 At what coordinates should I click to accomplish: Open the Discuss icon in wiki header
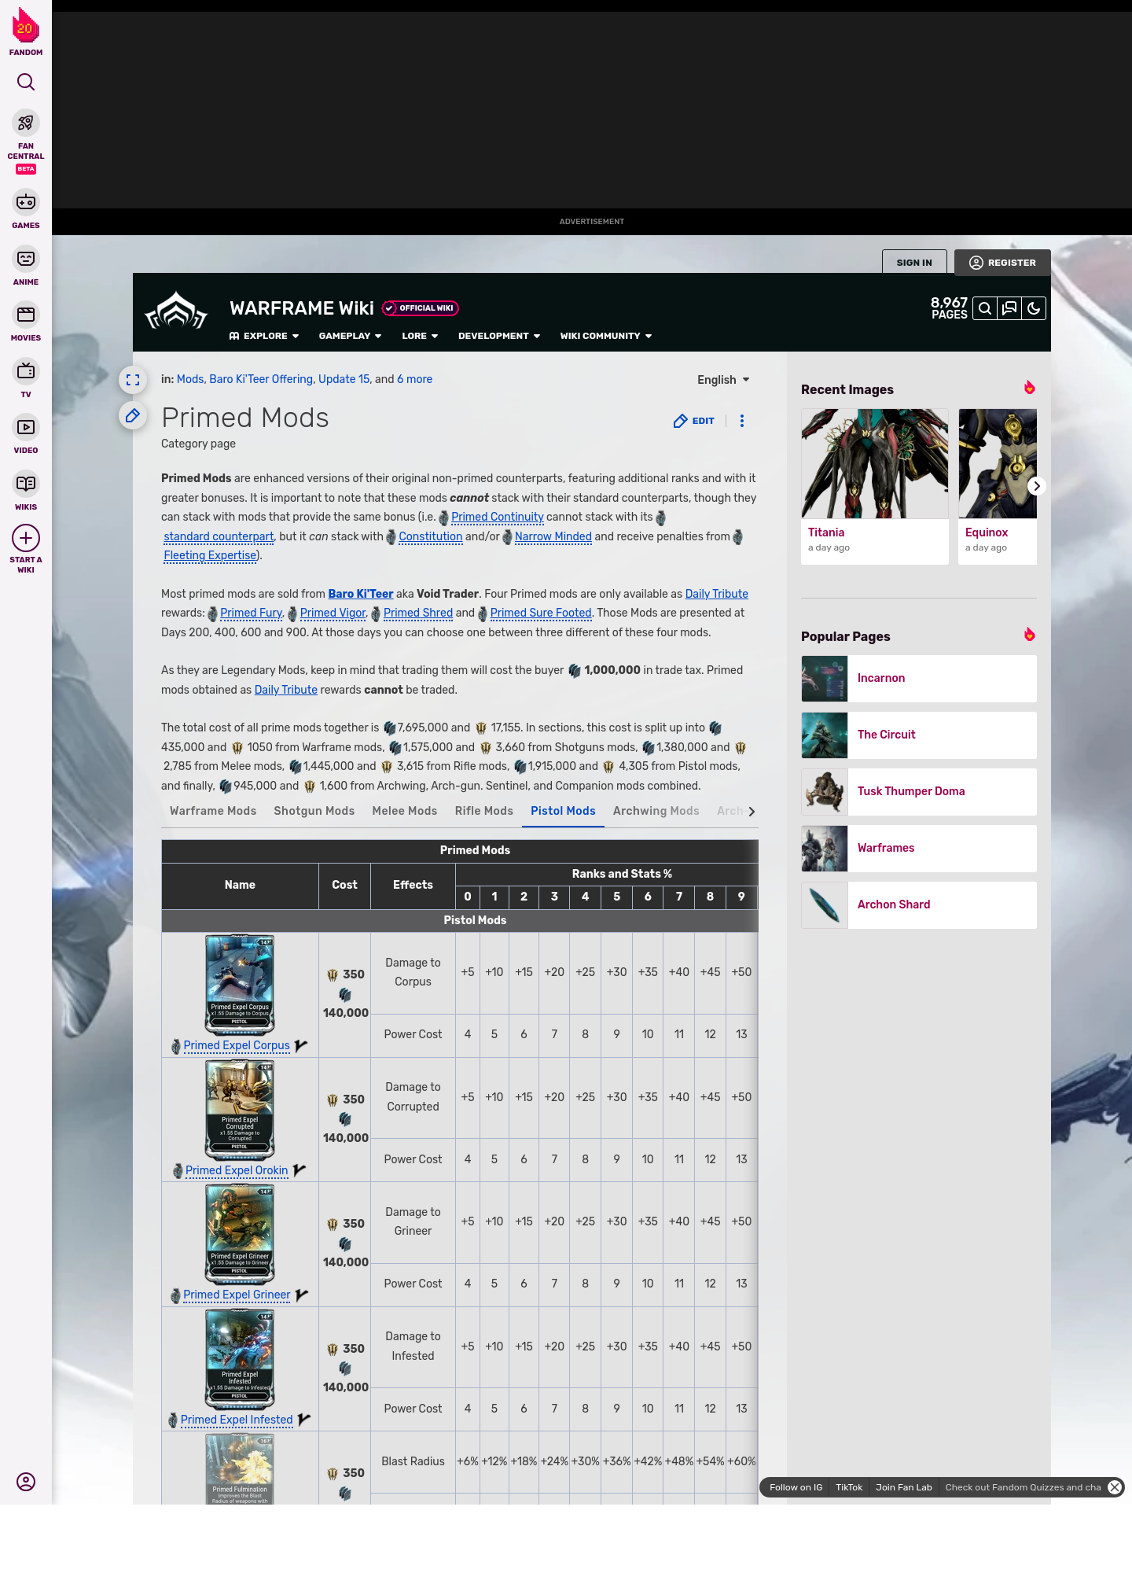(1009, 309)
